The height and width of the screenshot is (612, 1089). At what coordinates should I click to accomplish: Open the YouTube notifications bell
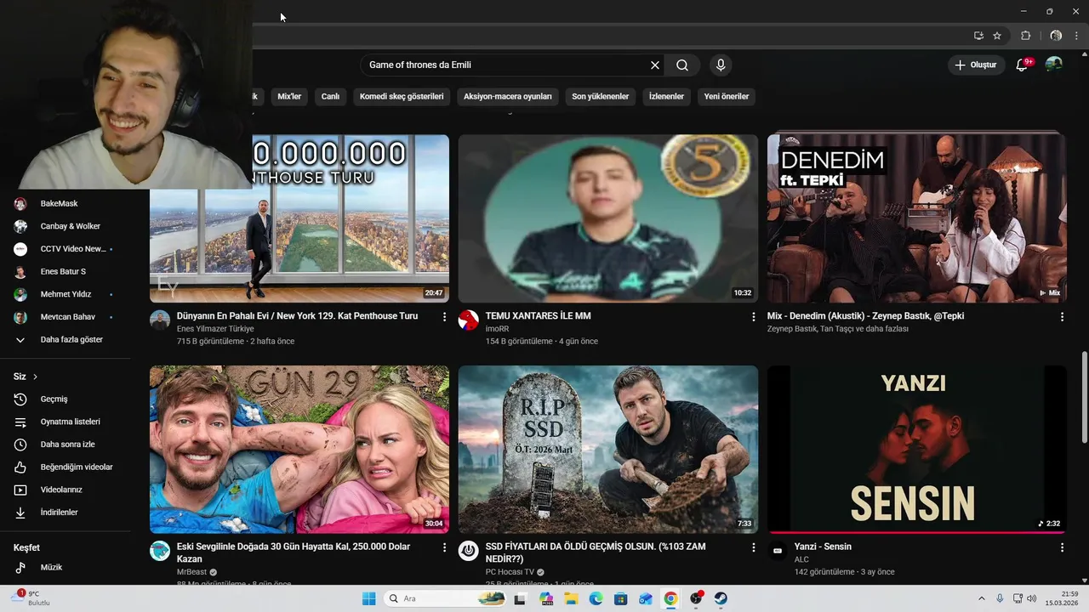click(x=1023, y=65)
